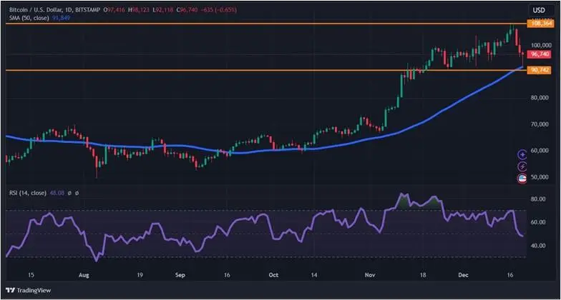Click the 90,742 orange price label
This screenshot has height=300, width=561.
540,70
